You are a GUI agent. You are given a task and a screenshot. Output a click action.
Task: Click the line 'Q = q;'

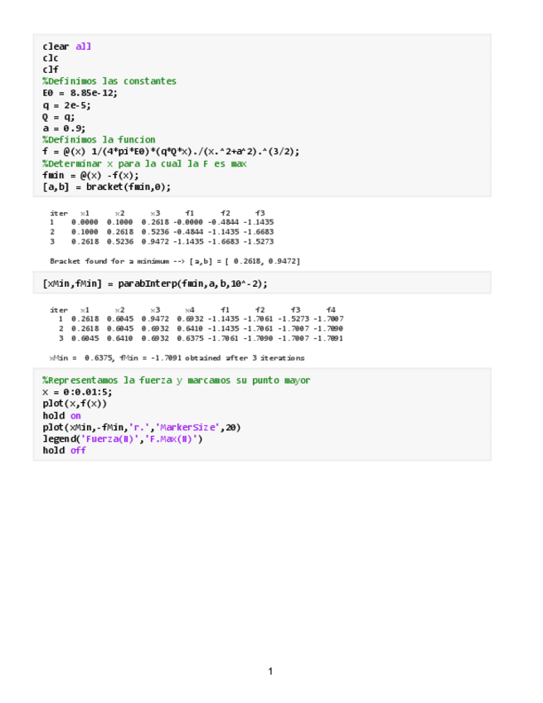[x=58, y=117]
